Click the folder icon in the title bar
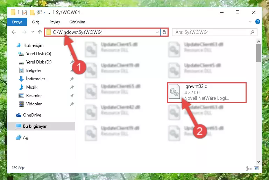Image resolution: width=269 pixels, height=180 pixels. pos(13,12)
